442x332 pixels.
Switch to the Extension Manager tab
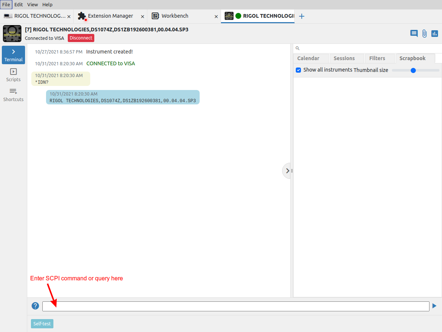pos(110,16)
